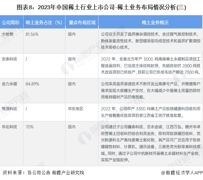Click the 重点布局区域 column header
This screenshot has width=203, height=180.
click(82, 23)
